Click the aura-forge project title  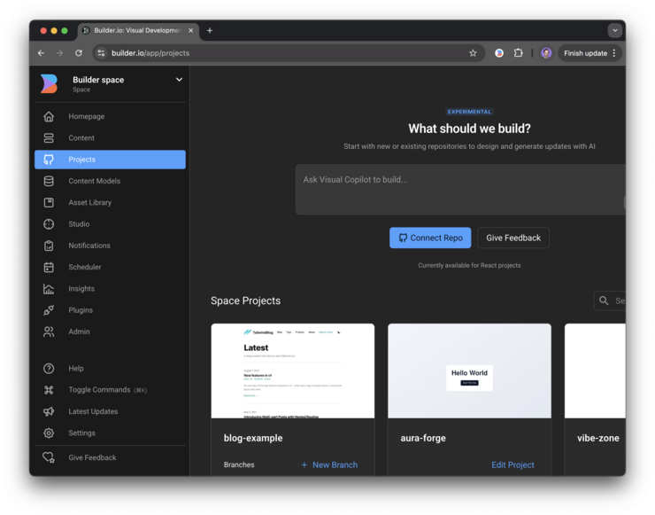[423, 438]
